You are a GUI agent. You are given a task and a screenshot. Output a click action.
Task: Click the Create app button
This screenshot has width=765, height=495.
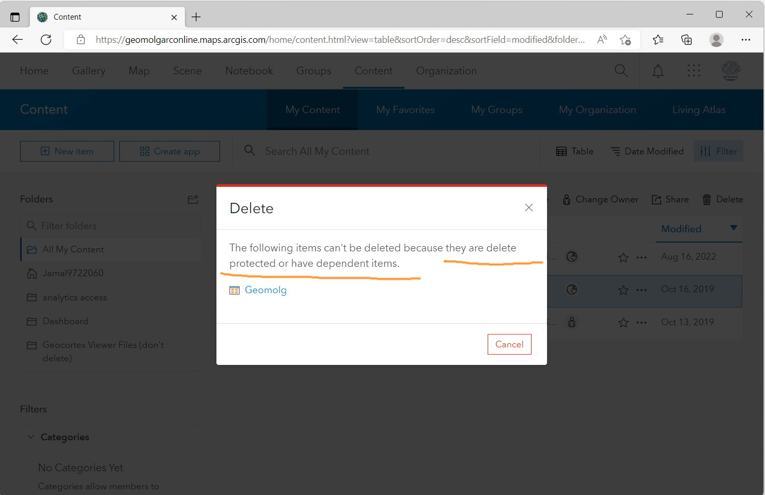[x=169, y=151]
